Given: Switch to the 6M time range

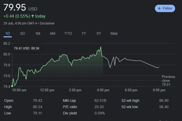Looking at the screenshot, I should (53, 33).
